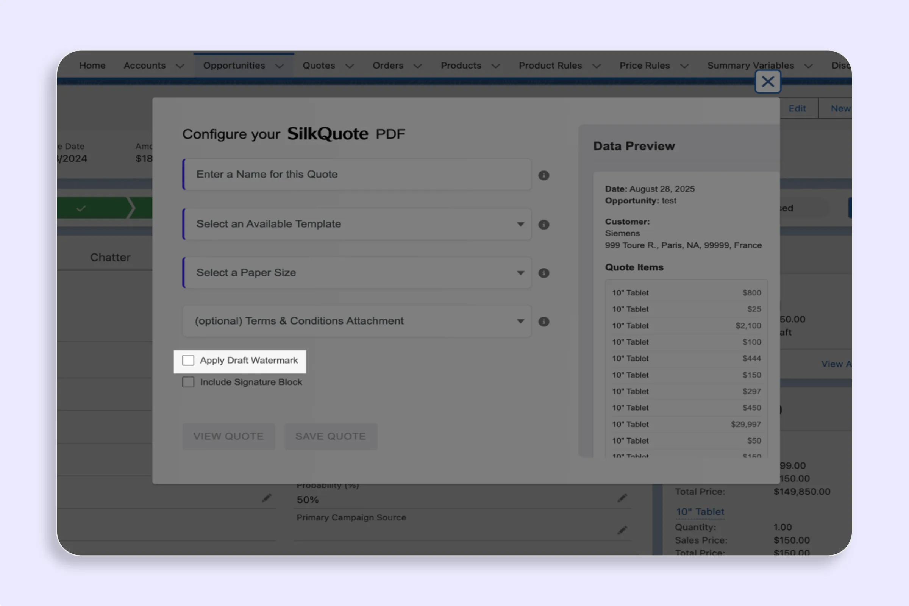Enable Apply Draft Watermark checkbox
The height and width of the screenshot is (606, 909).
pos(188,360)
